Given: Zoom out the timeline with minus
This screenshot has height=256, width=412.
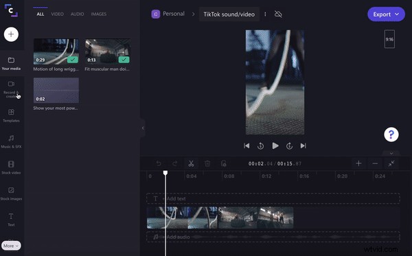Looking at the screenshot, I should 375,163.
